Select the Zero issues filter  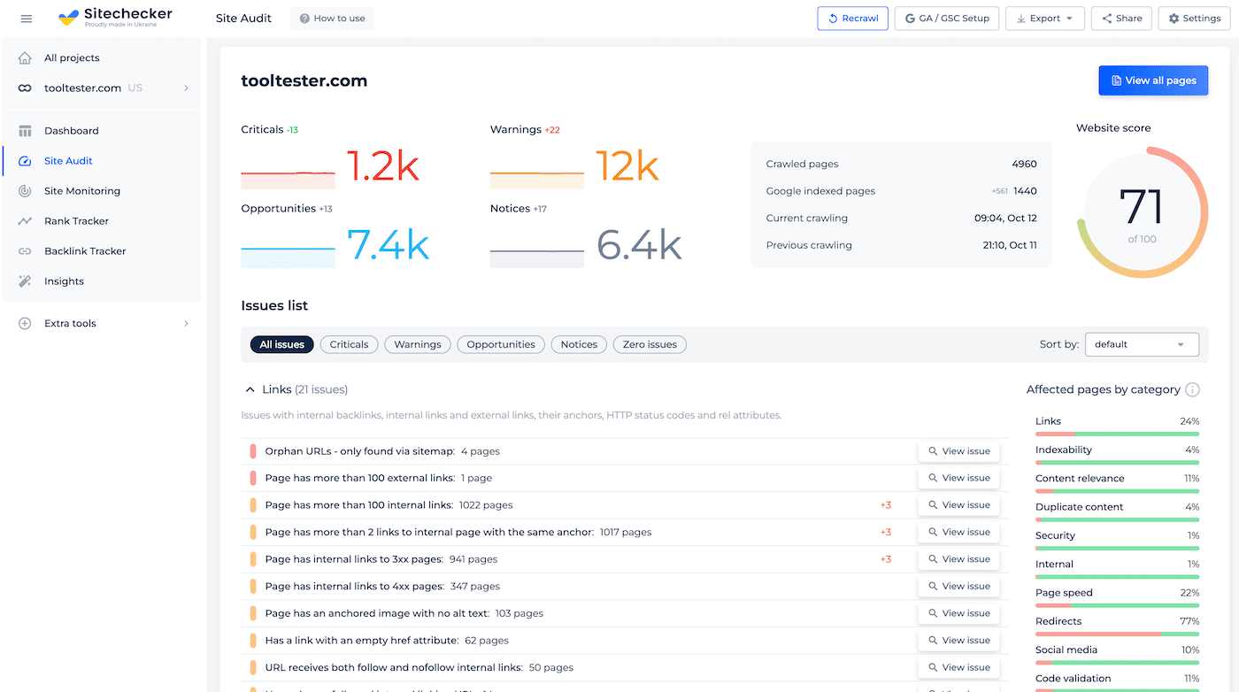coord(650,344)
